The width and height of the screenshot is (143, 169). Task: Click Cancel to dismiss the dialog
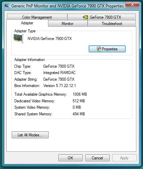point(97,158)
